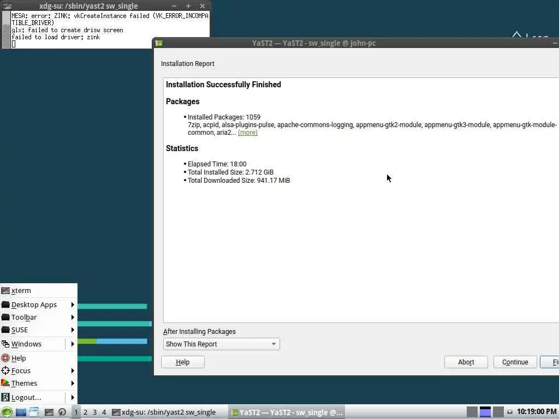Image resolution: width=559 pixels, height=419 pixels.
Task: Click the (more) packages link
Action: click(x=247, y=133)
